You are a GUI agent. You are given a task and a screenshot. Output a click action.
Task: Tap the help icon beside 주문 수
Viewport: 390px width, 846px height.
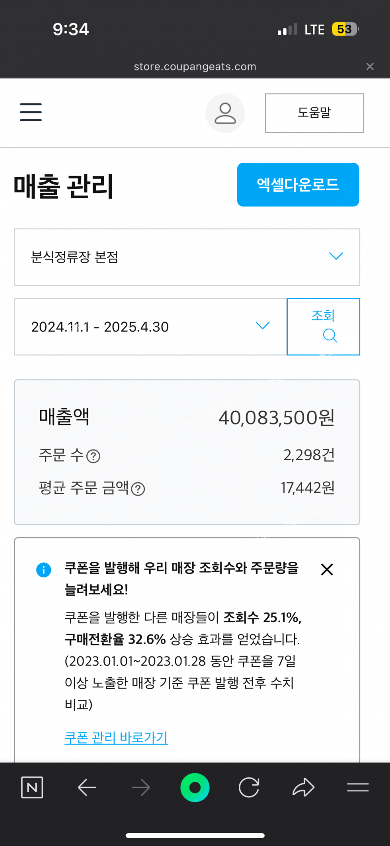click(x=94, y=456)
